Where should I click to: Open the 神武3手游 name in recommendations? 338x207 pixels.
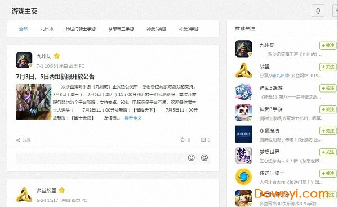point(271,109)
